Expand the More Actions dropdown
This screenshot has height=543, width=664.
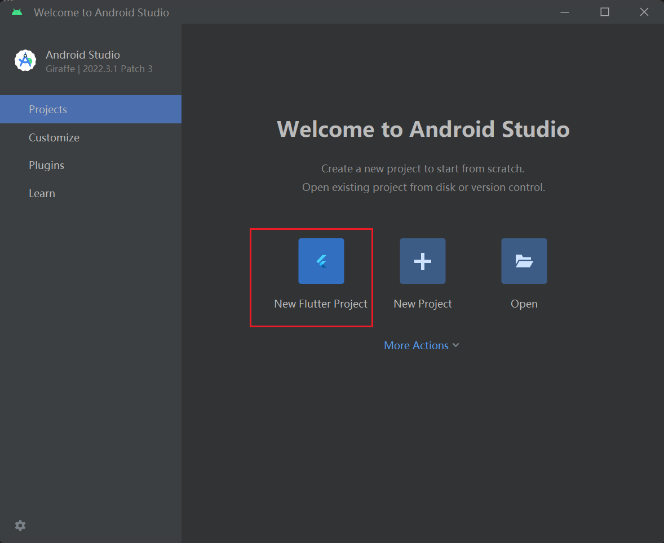(422, 345)
